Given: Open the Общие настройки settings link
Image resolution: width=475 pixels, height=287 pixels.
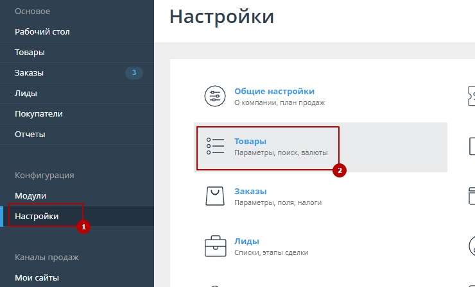Looking at the screenshot, I should pyautogui.click(x=274, y=91).
